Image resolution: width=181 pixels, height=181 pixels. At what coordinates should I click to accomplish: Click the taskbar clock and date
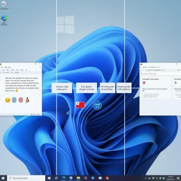pos(170,178)
